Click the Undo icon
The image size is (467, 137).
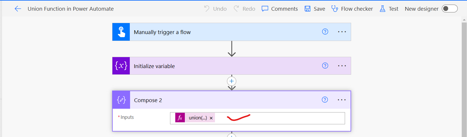point(207,9)
